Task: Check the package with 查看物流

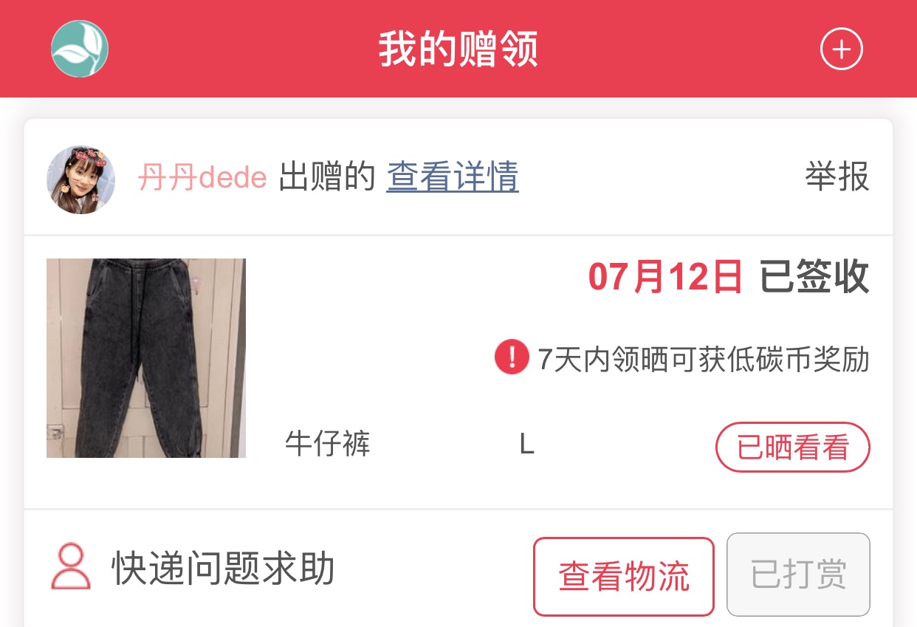Action: tap(624, 576)
